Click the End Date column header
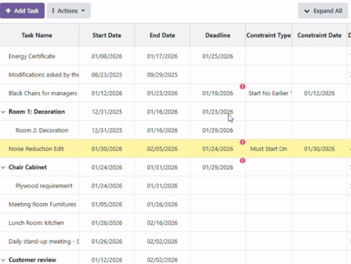The width and height of the screenshot is (351, 264). click(162, 35)
